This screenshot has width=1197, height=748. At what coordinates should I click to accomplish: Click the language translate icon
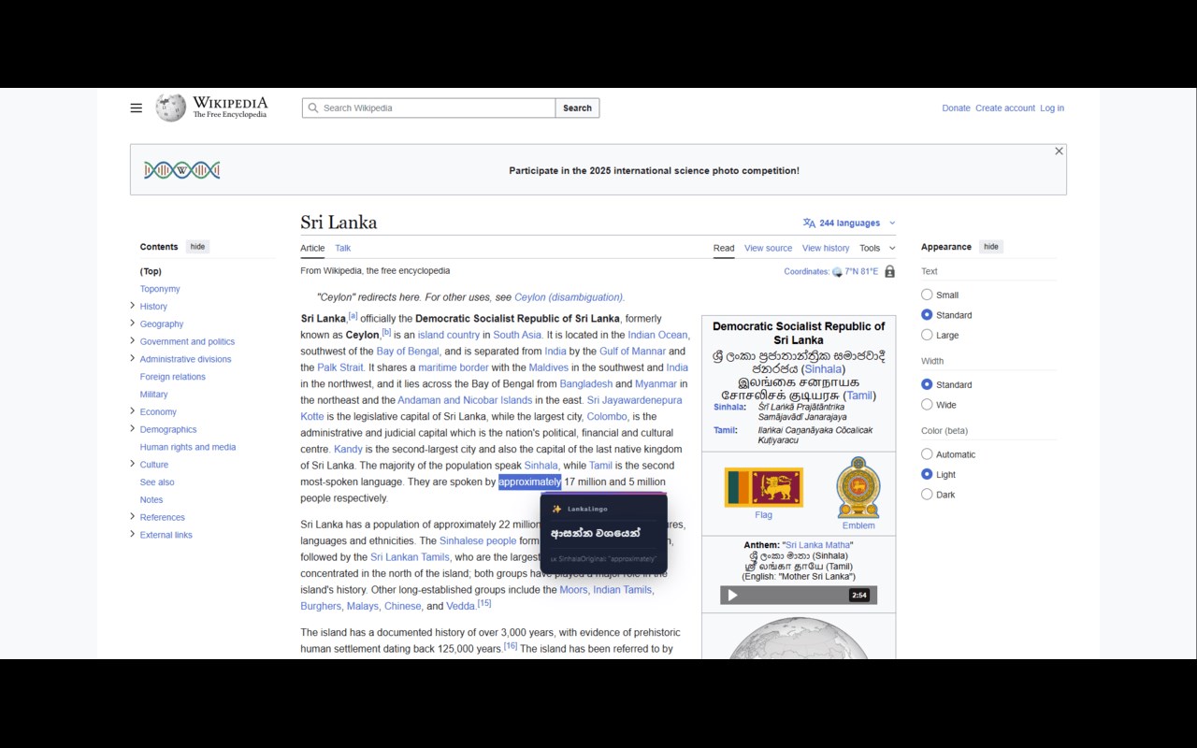(809, 223)
